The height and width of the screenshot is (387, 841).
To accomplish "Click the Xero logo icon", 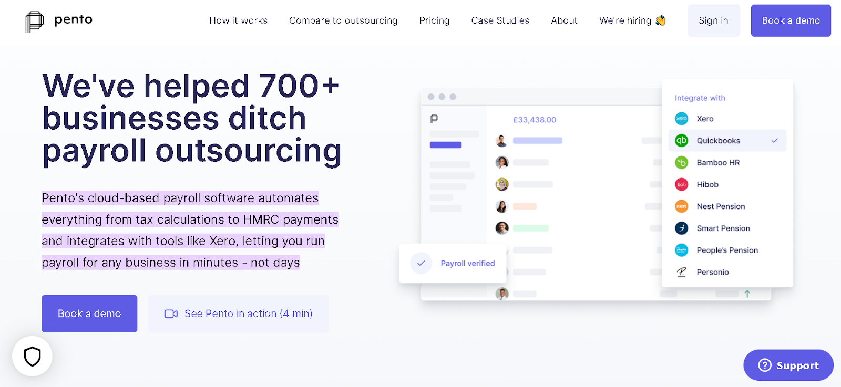I will coord(681,119).
